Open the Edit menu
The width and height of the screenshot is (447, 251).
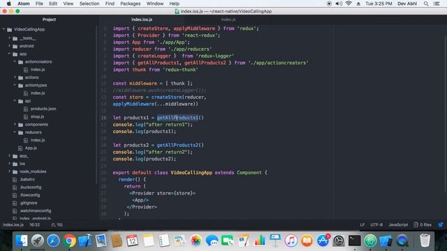pyautogui.click(x=53, y=3)
